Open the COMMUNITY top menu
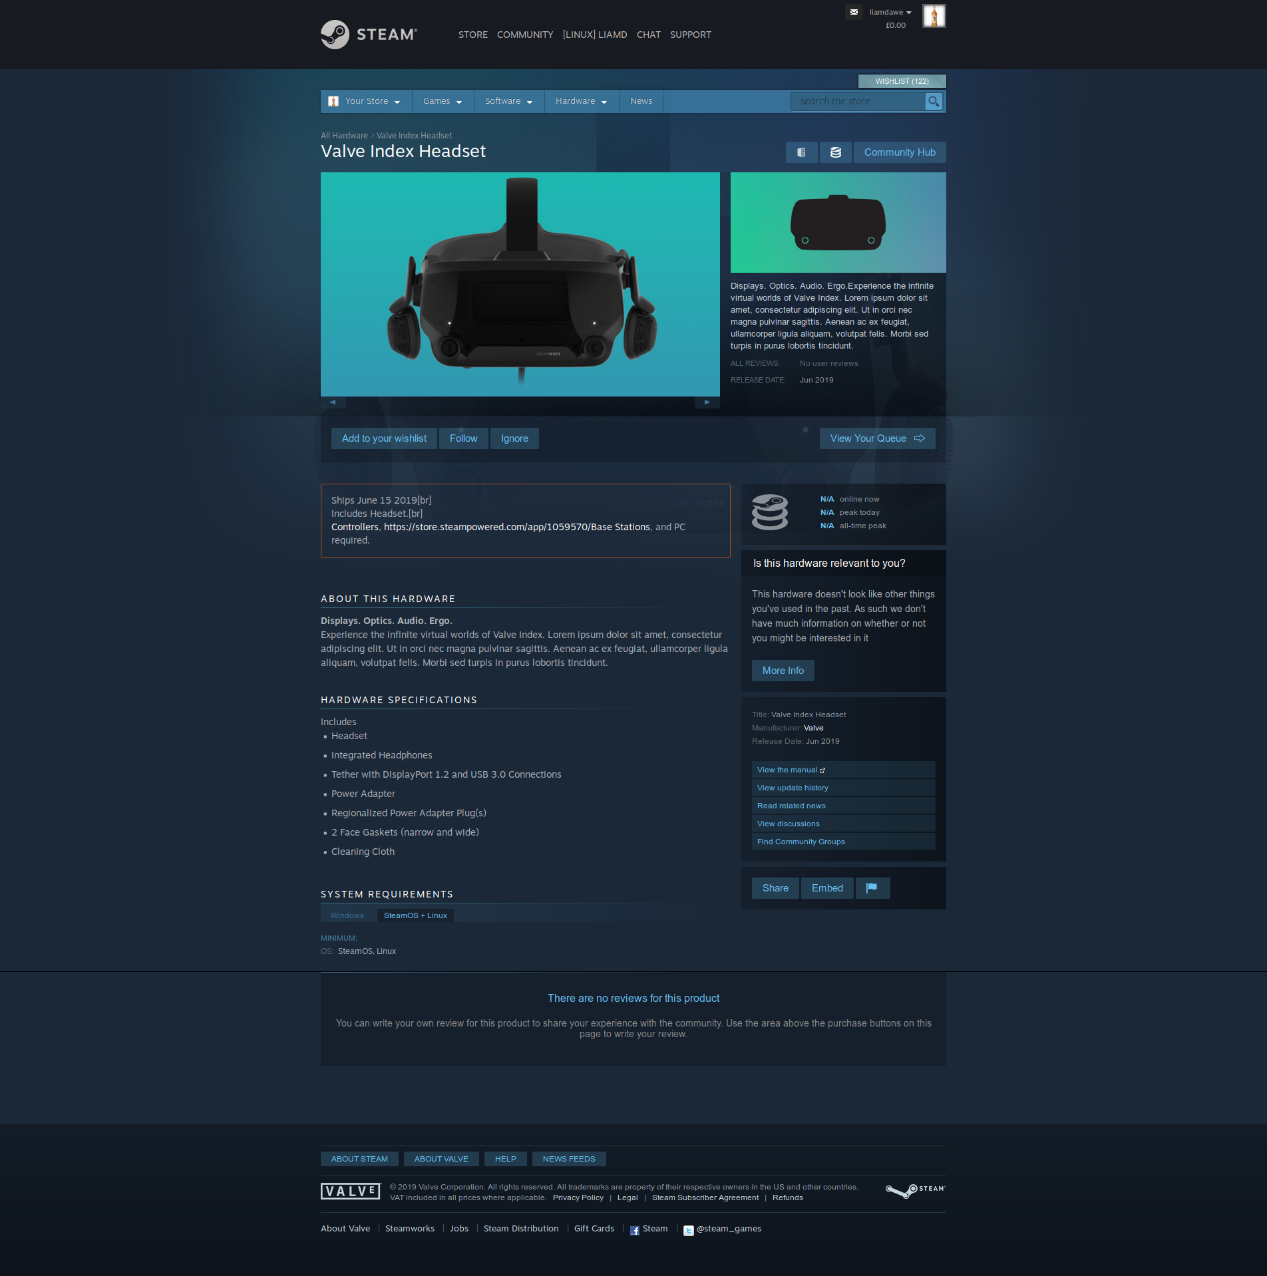Image resolution: width=1267 pixels, height=1276 pixels. pyautogui.click(x=525, y=35)
